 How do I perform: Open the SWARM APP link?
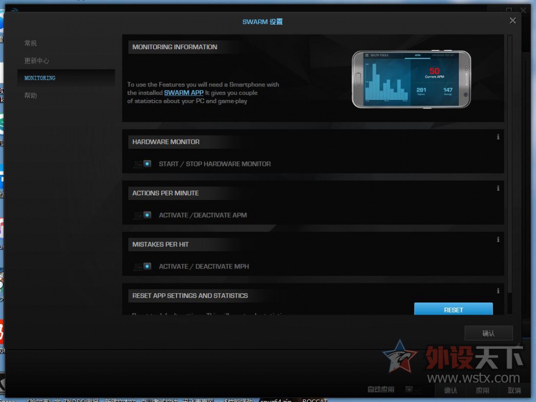[x=183, y=93]
